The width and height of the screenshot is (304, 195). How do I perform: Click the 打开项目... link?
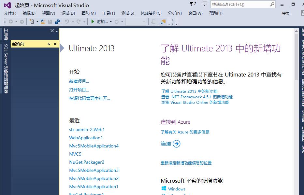[x=79, y=90]
